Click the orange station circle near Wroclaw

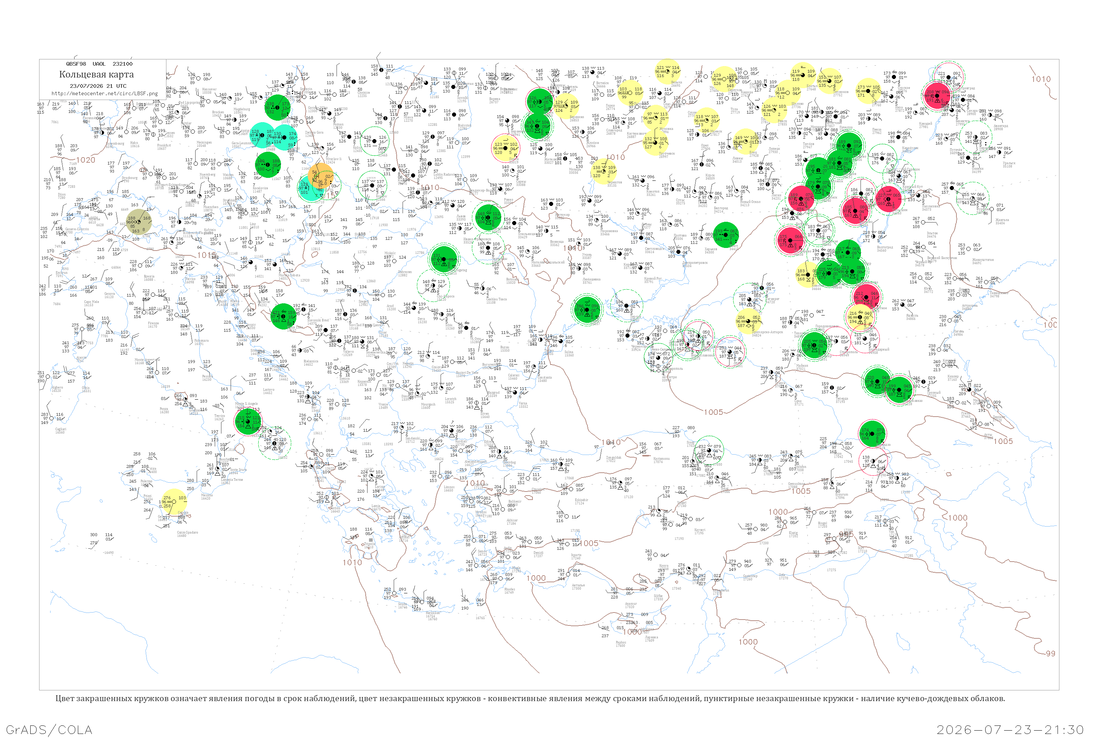[x=321, y=176]
